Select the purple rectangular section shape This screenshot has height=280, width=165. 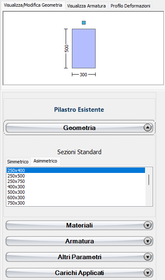coord(84,48)
